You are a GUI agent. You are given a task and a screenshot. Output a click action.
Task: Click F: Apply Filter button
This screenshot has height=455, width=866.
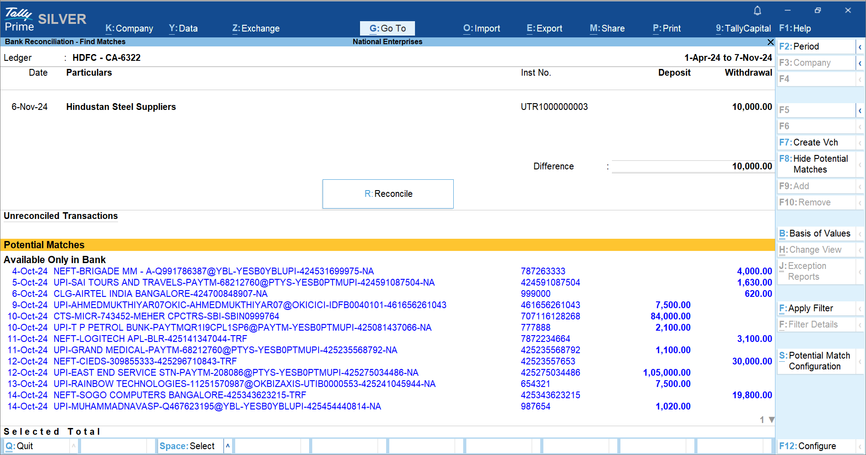click(816, 309)
